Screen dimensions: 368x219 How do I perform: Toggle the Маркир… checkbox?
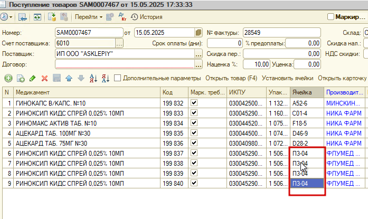click(x=331, y=17)
